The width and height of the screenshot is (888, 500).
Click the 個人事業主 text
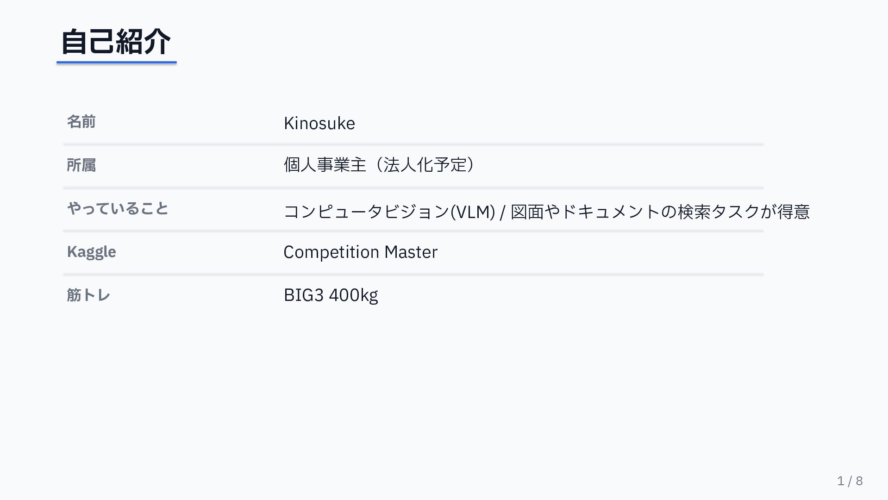pyautogui.click(x=325, y=165)
